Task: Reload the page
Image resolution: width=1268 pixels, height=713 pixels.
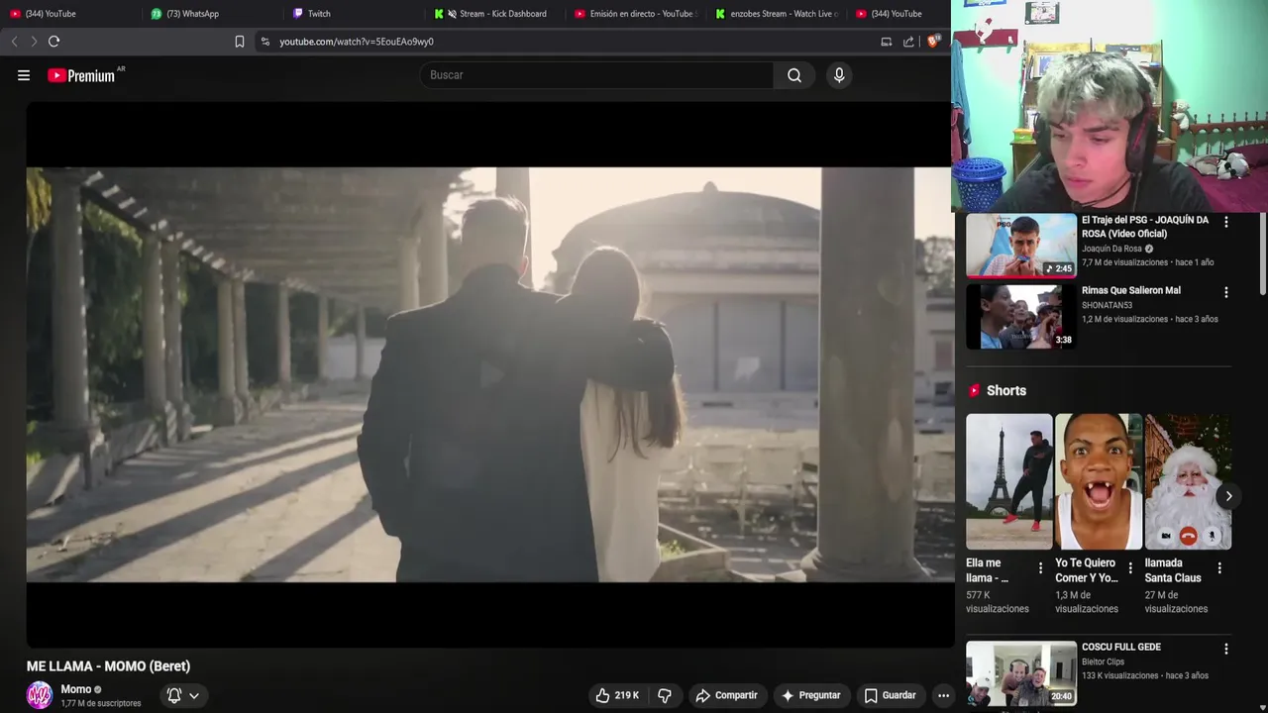Action: pos(54,42)
